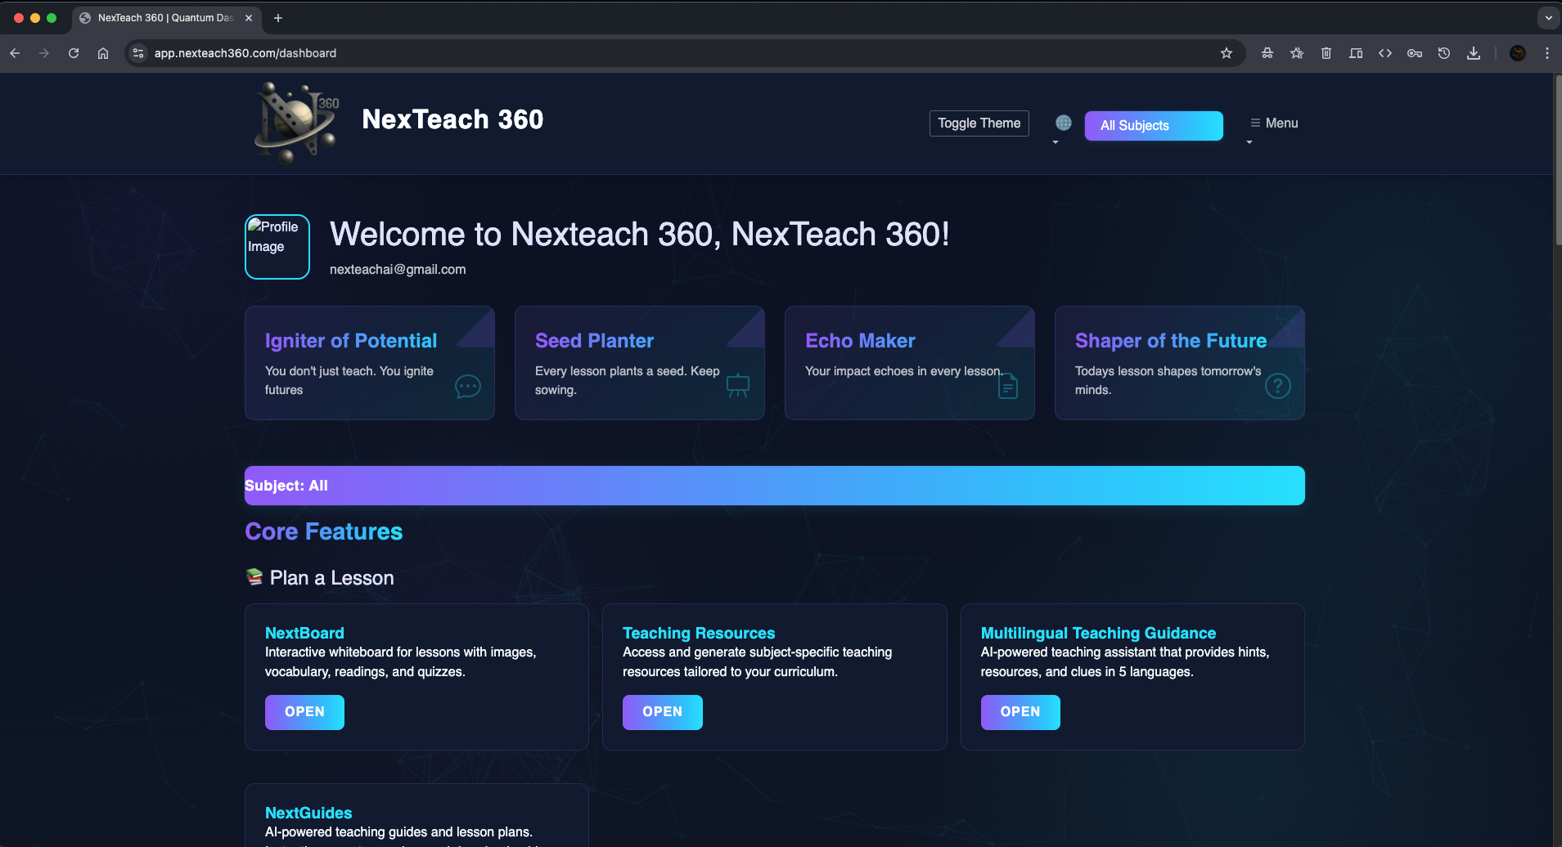Close the NexTeach 360 tab
Screen dimensions: 1562x847
(249, 18)
